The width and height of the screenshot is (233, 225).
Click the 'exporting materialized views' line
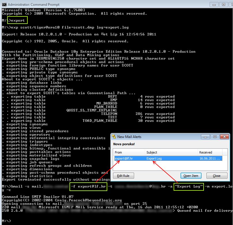click(x=37, y=155)
